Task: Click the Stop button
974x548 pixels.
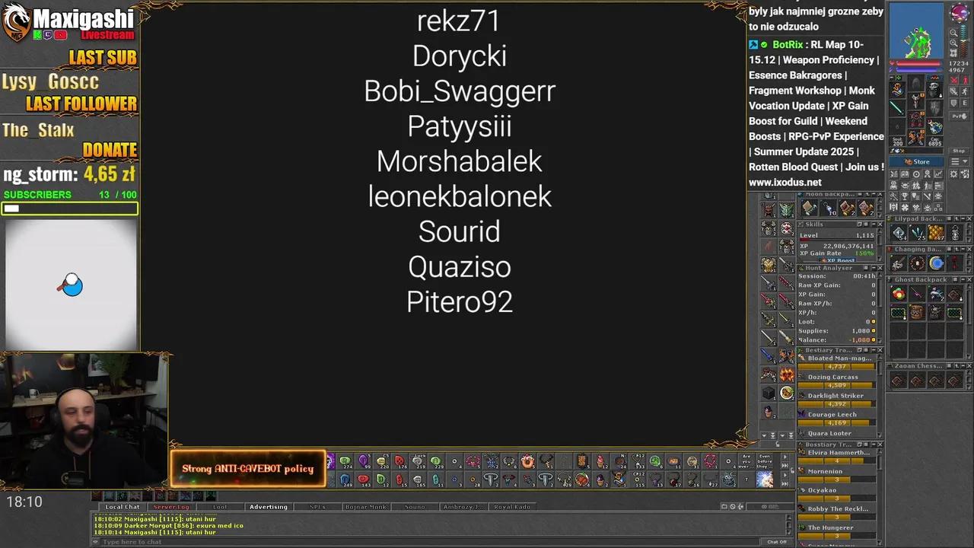Action: point(959,151)
